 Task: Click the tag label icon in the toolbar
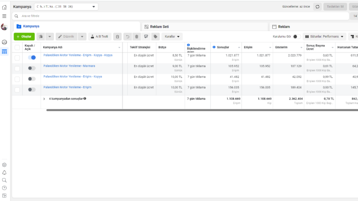155,37
